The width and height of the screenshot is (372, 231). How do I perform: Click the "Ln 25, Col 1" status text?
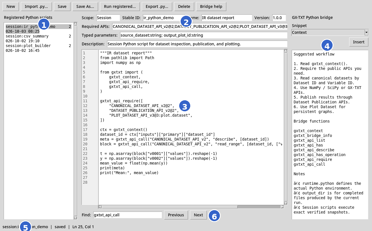83,226
